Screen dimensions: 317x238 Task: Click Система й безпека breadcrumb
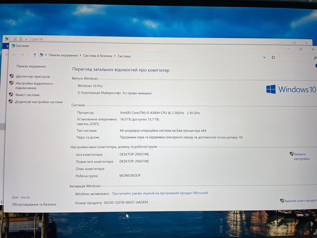(x=97, y=56)
